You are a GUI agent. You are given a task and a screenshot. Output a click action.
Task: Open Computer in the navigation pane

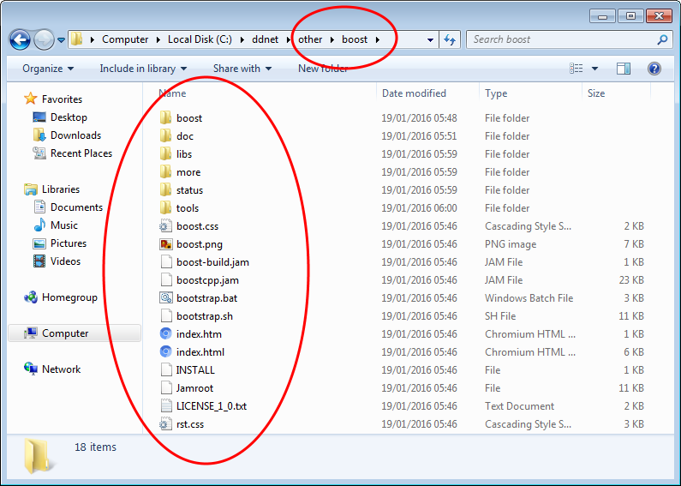click(65, 333)
